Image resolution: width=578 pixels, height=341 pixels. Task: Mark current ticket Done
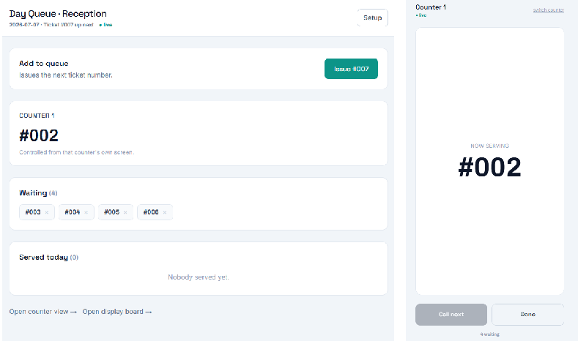point(528,315)
